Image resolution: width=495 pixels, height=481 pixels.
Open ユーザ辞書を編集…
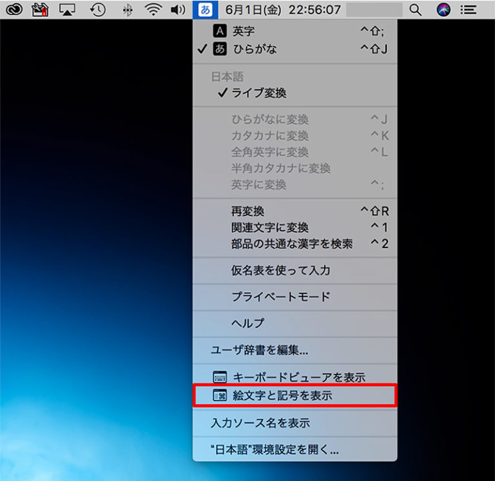[295, 350]
